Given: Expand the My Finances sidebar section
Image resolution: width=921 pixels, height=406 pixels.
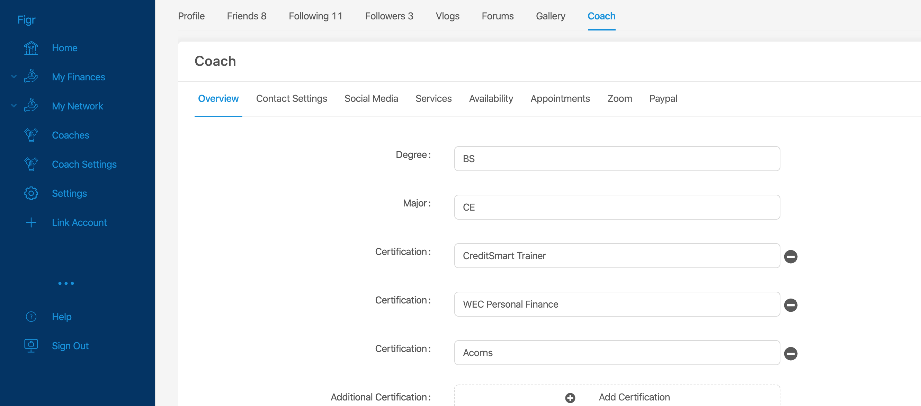Looking at the screenshot, I should (x=14, y=77).
